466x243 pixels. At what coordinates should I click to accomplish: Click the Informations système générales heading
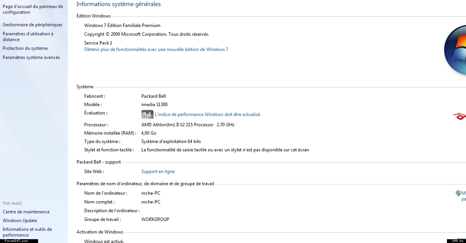click(119, 4)
